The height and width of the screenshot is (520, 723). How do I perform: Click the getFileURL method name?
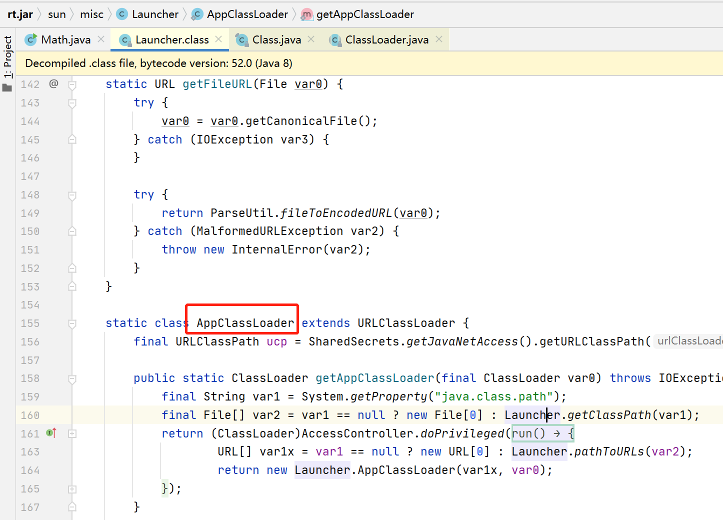[x=217, y=84]
